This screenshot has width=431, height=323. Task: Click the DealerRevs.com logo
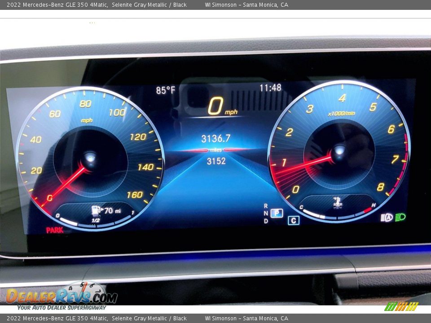click(x=62, y=296)
